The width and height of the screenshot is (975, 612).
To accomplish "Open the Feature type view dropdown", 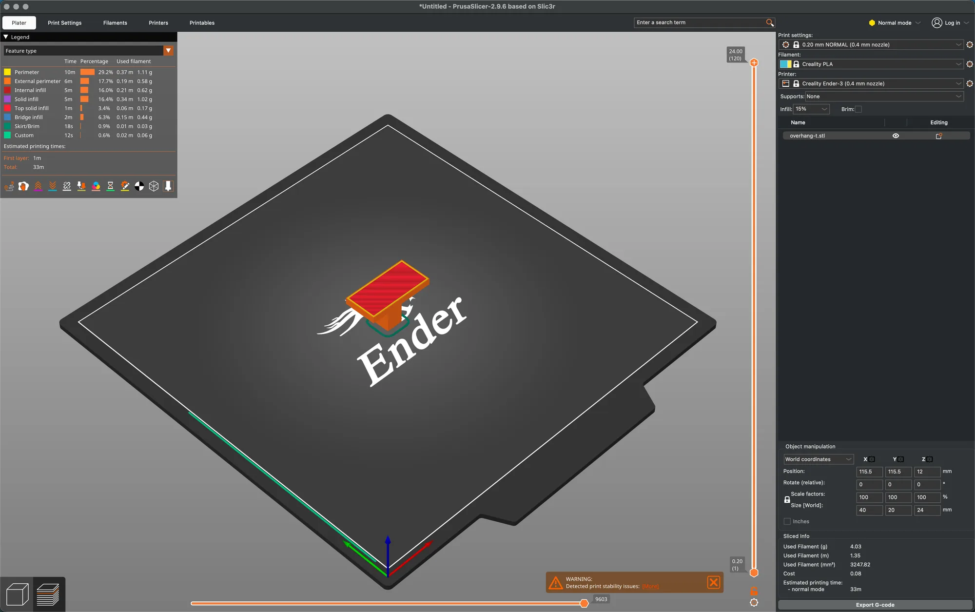I will (x=168, y=51).
